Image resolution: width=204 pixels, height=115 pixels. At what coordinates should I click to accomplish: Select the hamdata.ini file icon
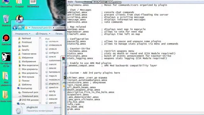coord(47,72)
